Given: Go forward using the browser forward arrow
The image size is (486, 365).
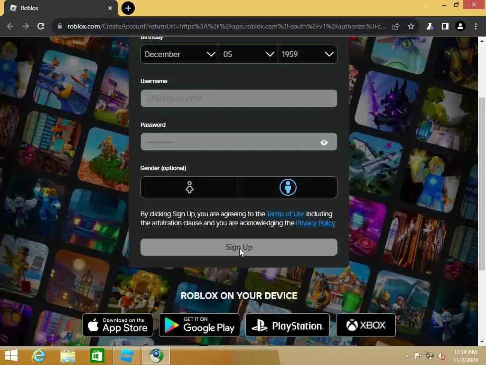Looking at the screenshot, I should (26, 27).
